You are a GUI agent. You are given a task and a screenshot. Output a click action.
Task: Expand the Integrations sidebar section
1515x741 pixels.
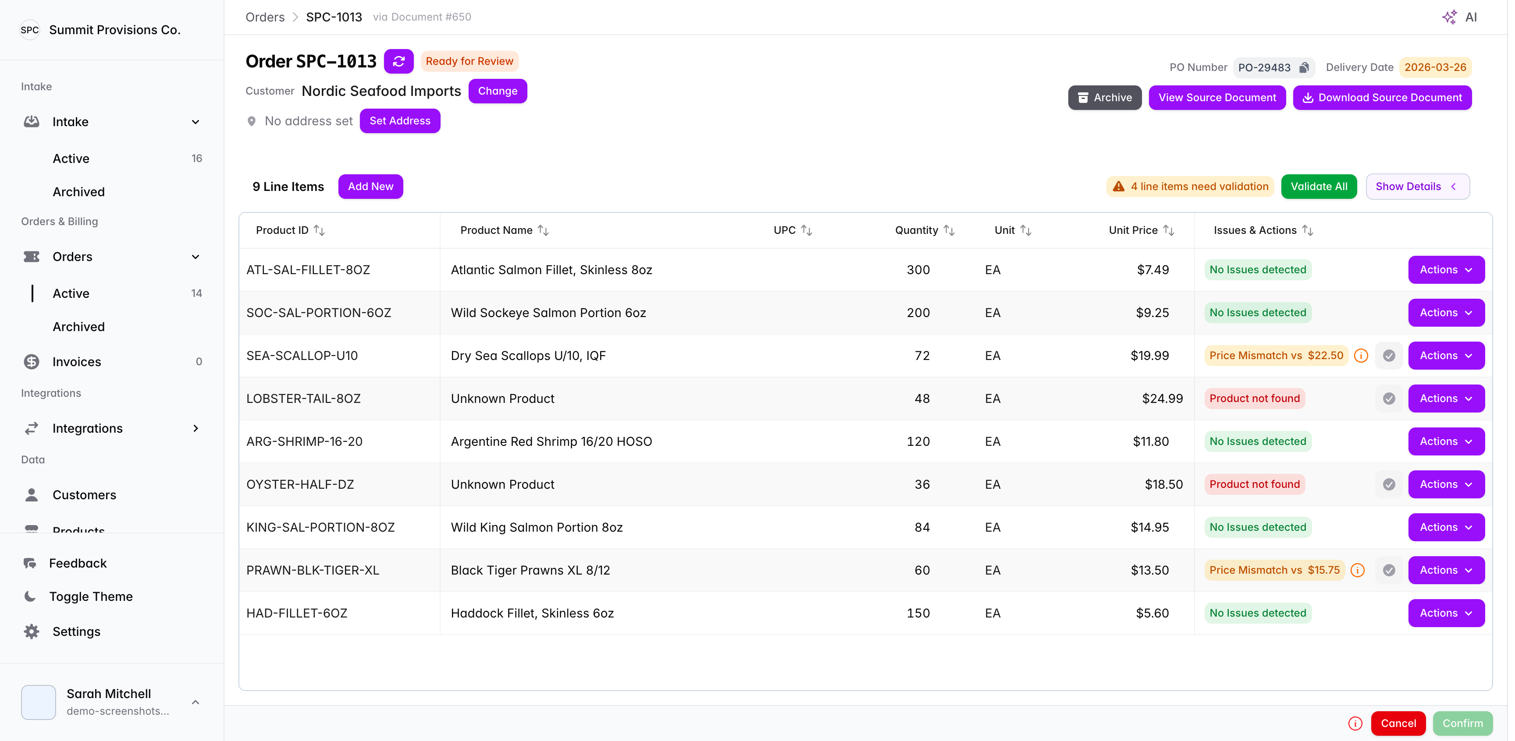click(x=196, y=428)
